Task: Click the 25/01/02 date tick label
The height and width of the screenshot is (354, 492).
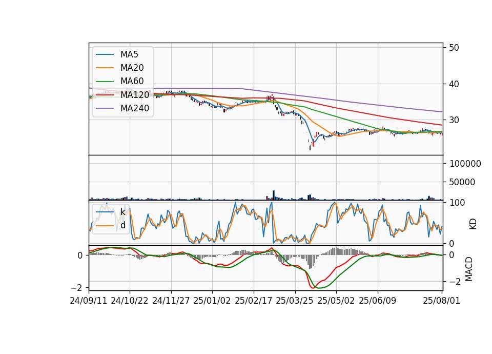Action: coord(212,301)
